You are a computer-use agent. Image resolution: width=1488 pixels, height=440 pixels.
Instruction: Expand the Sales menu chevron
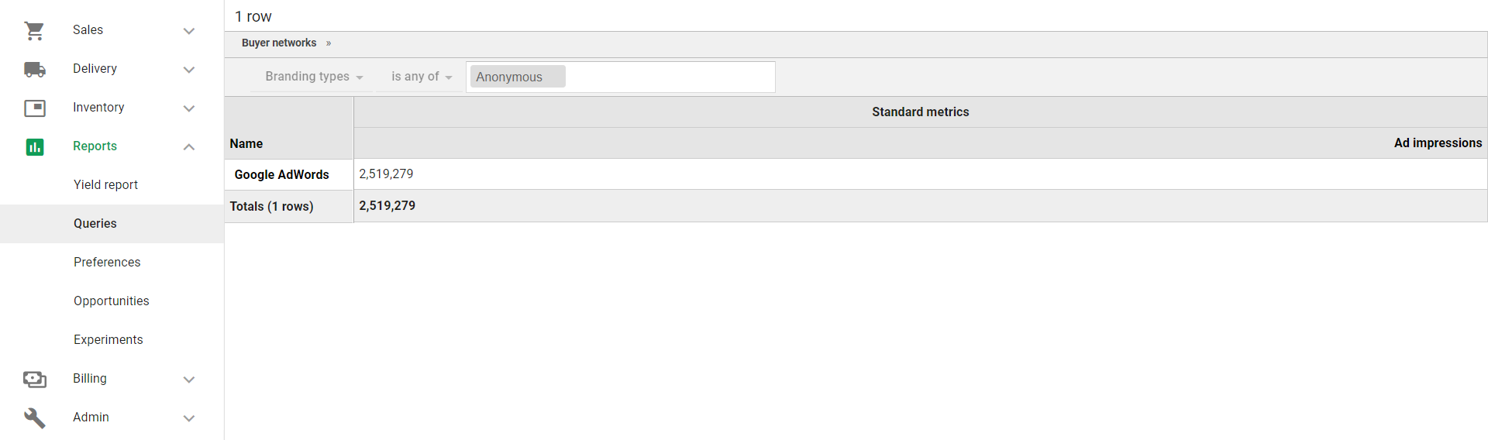pos(189,31)
